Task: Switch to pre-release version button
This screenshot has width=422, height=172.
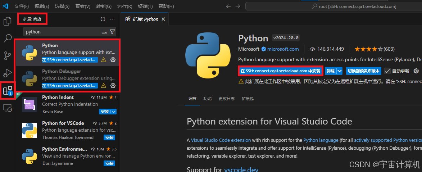Action: 364,71
